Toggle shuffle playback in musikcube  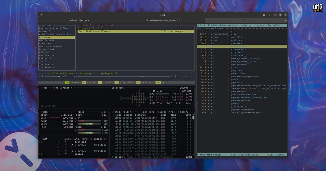(189, 73)
